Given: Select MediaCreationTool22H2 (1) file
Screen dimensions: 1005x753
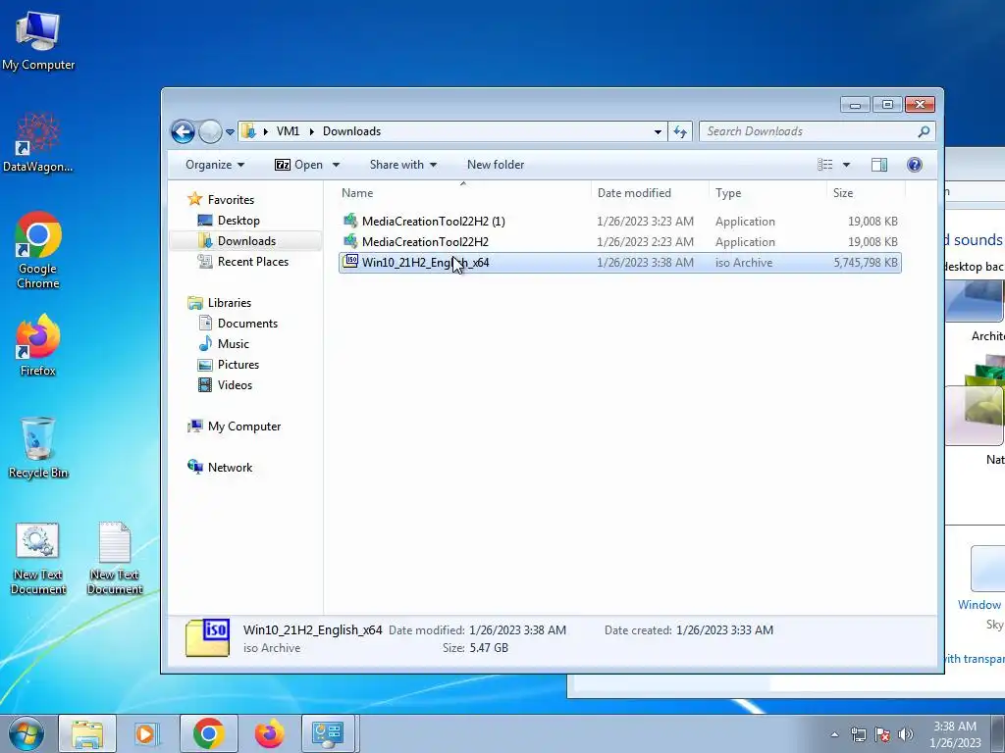Looking at the screenshot, I should point(433,222).
